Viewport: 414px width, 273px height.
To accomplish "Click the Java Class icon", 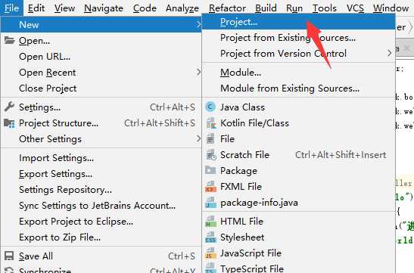I will point(210,107).
